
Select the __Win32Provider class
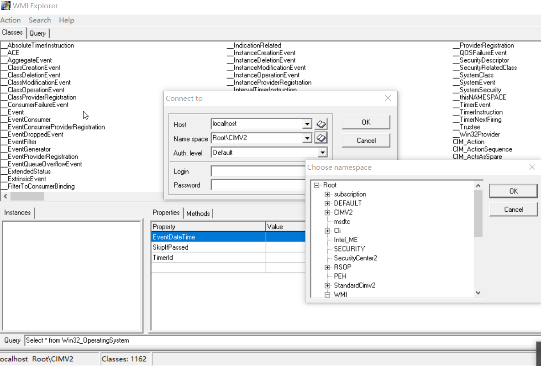coord(476,135)
